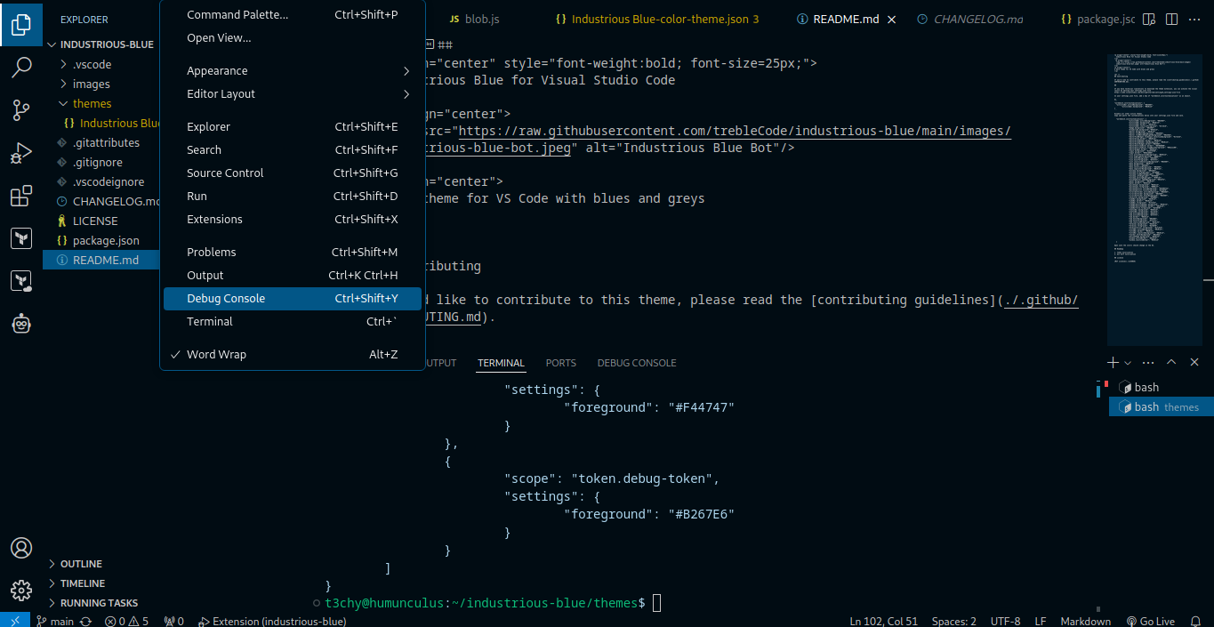Collapse the INDUSTRIOUS-BLUE root folder
Viewport: 1214px width, 627px height.
click(101, 44)
